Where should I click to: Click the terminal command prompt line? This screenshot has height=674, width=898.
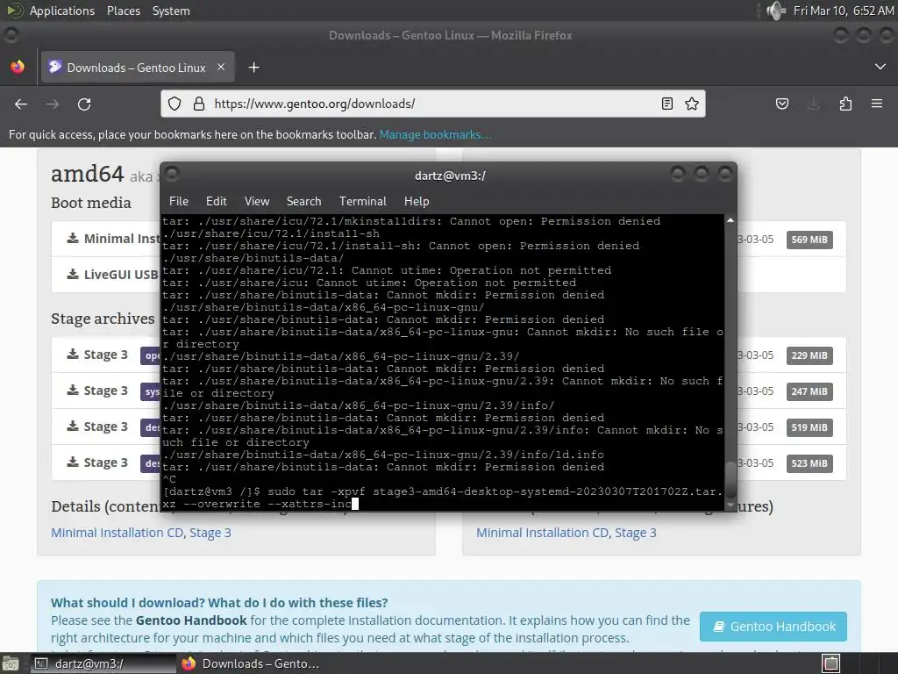[443, 498]
